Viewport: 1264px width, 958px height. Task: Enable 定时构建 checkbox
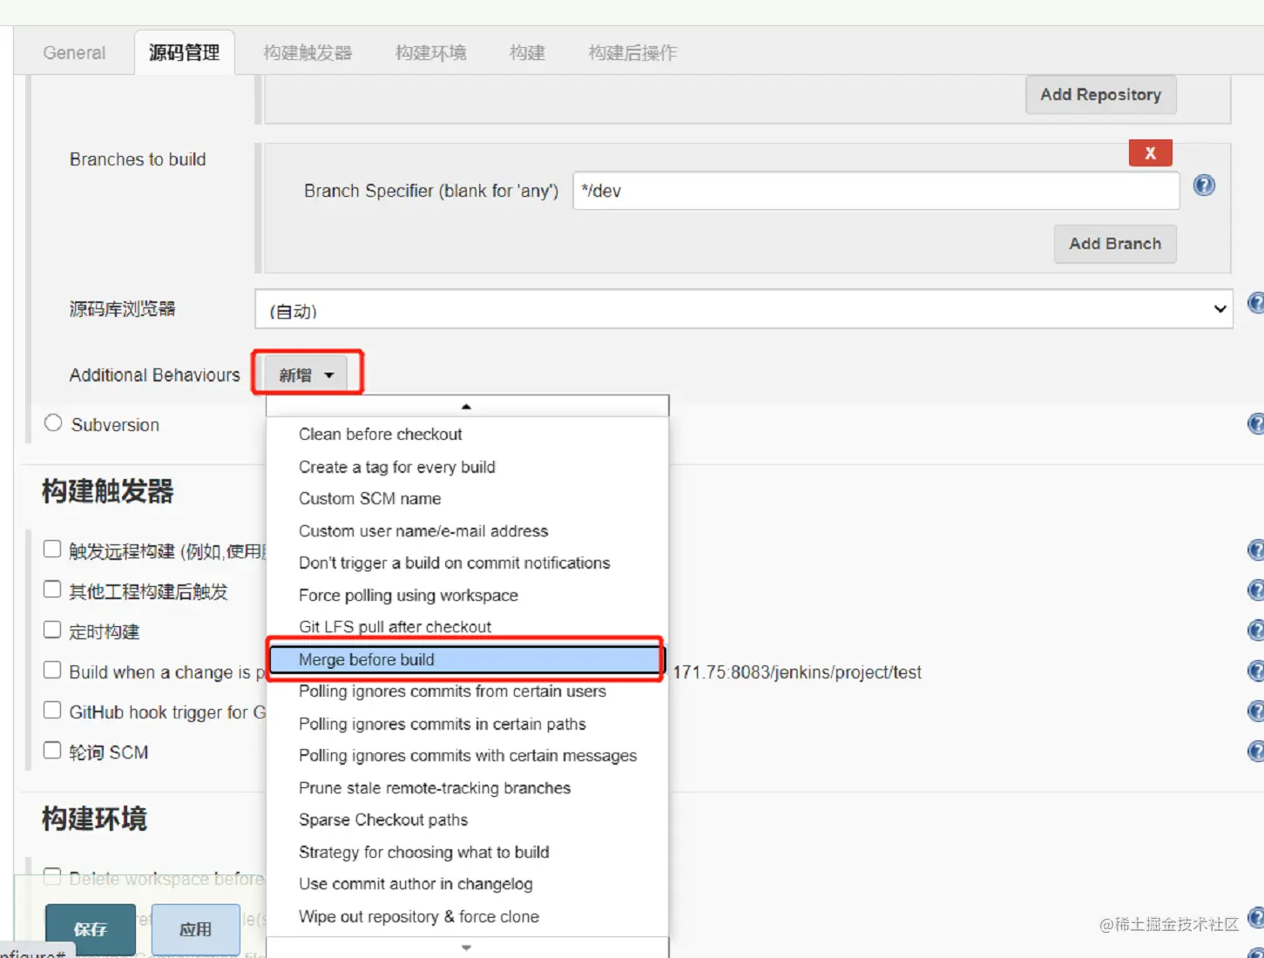(x=52, y=630)
